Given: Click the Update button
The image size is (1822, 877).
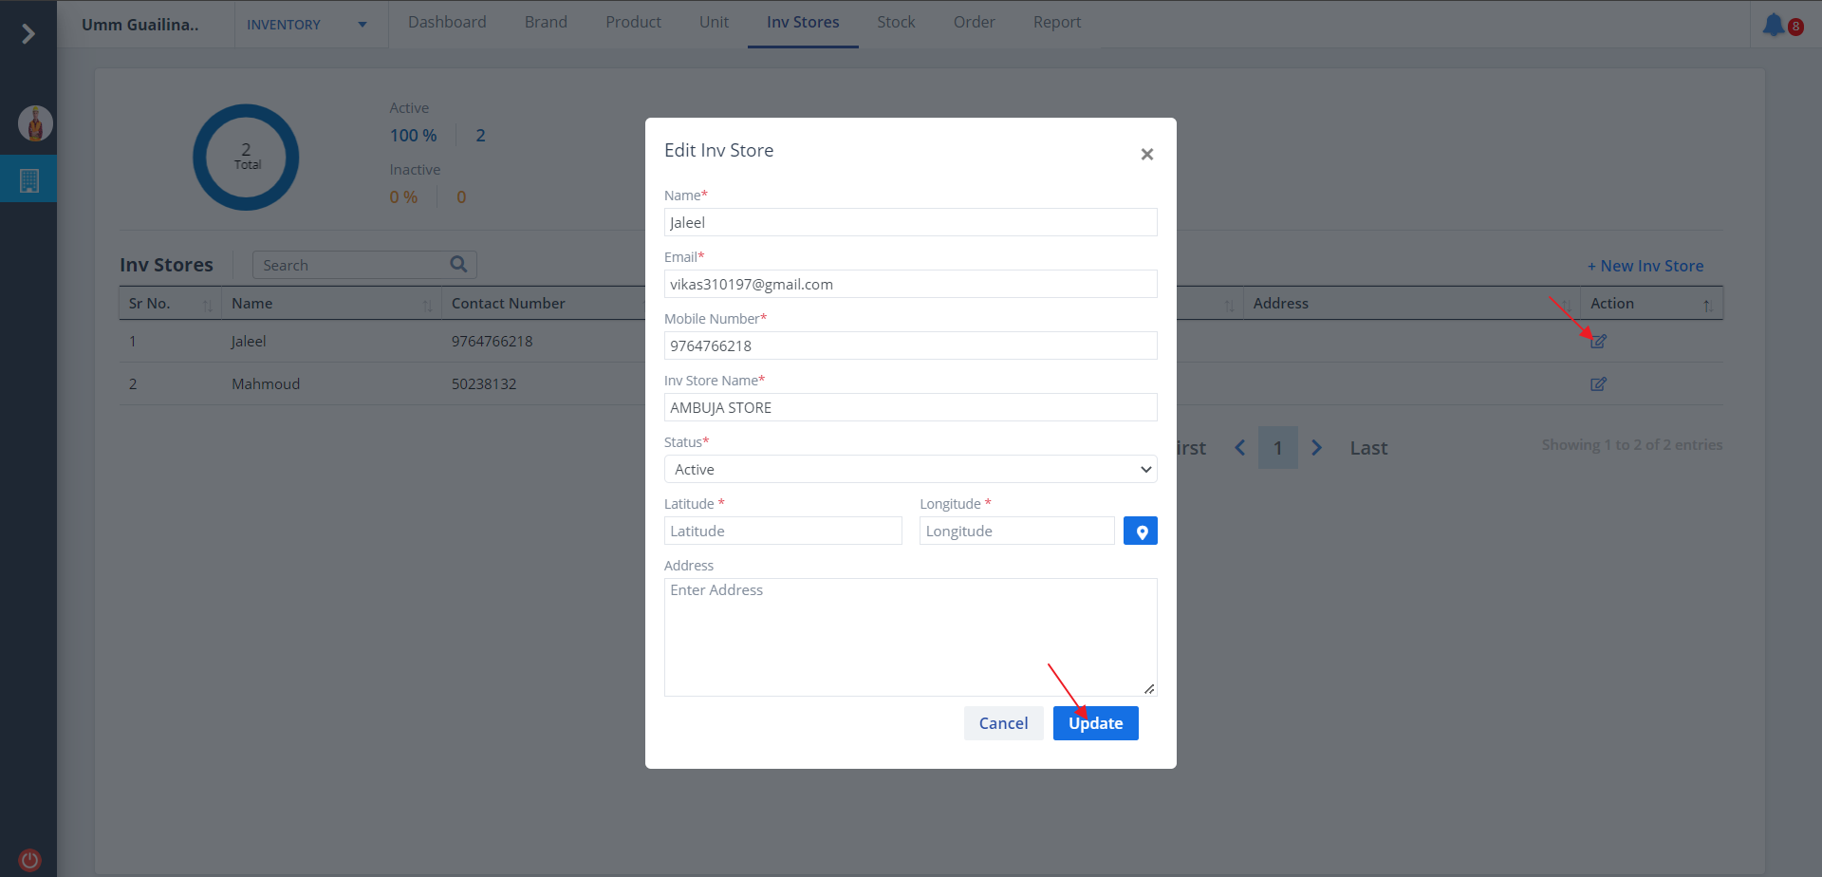Looking at the screenshot, I should (x=1095, y=723).
